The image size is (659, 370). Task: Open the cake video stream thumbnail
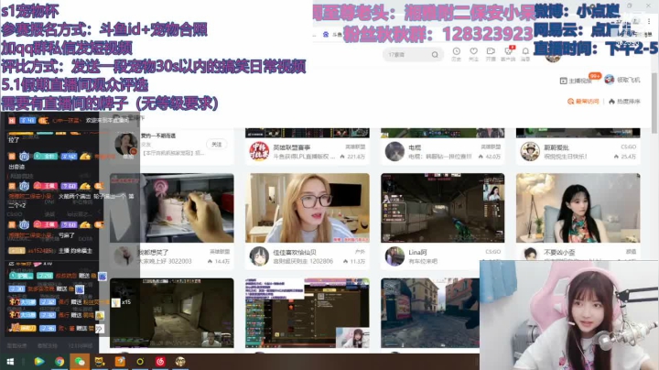point(171,208)
